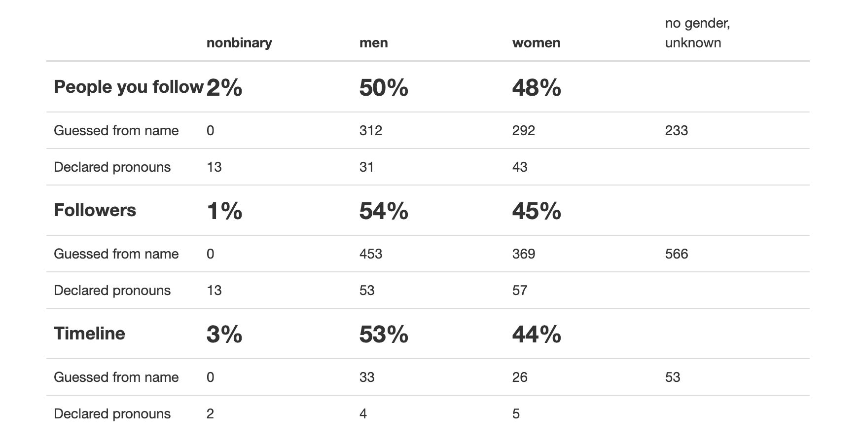This screenshot has height=448, width=861.
Task: Select the 'People you follow' row heading
Action: coord(128,87)
